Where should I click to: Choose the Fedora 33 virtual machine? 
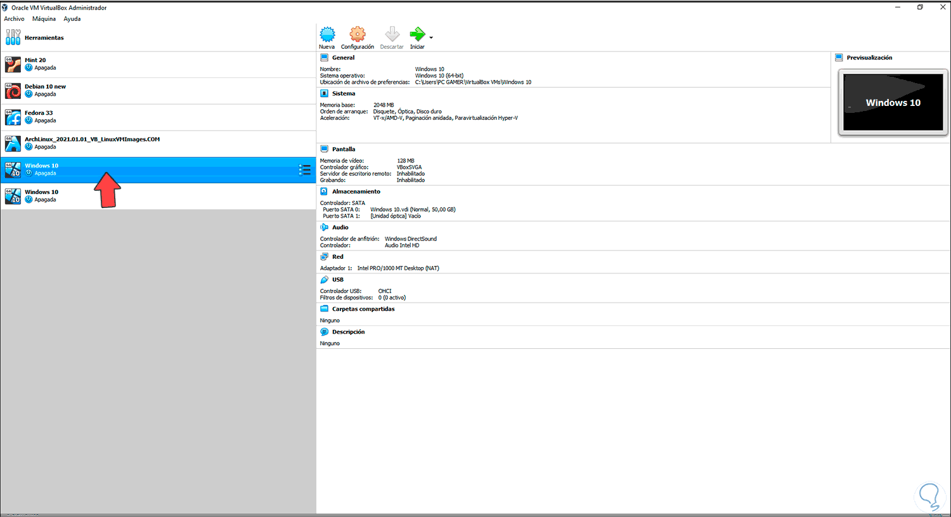pyautogui.click(x=158, y=117)
